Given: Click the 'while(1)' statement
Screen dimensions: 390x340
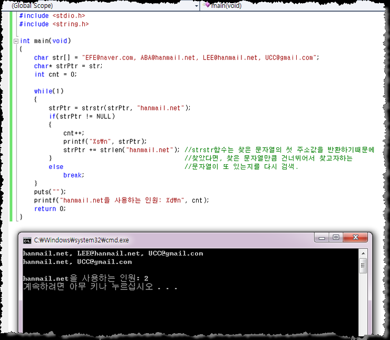Looking at the screenshot, I should tap(48, 91).
